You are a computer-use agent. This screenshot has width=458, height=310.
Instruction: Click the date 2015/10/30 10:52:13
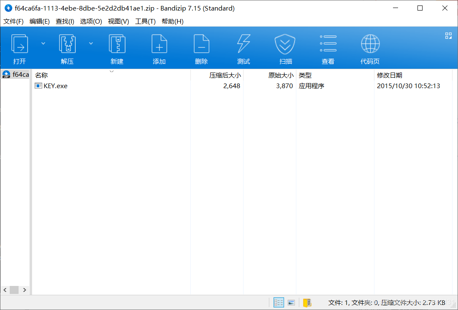(408, 86)
